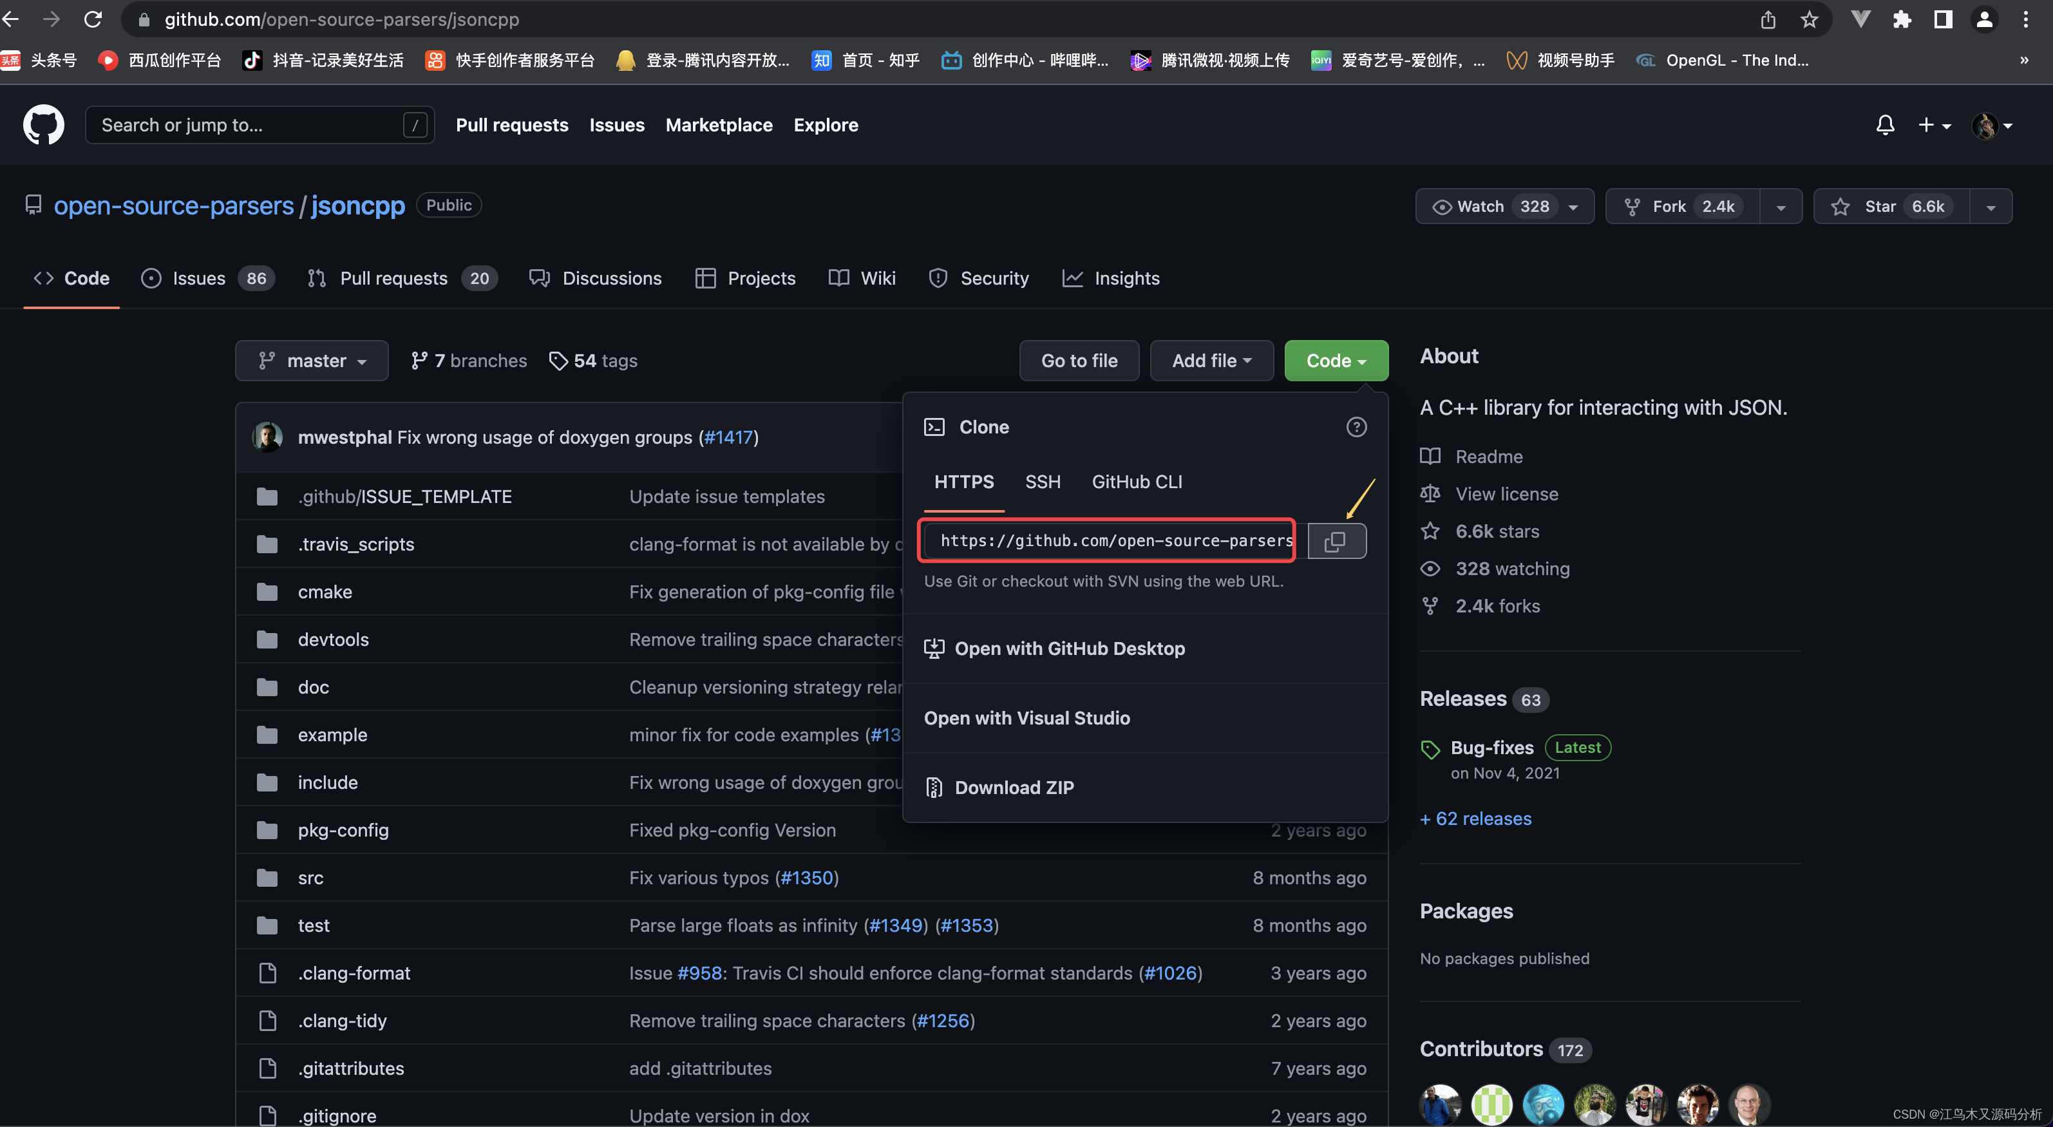Open the notifications bell

click(1885, 125)
